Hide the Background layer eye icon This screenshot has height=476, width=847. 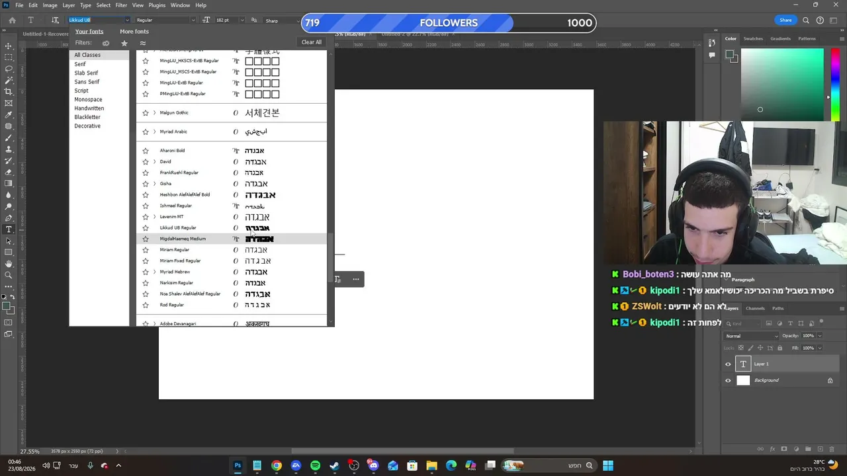pos(728,381)
